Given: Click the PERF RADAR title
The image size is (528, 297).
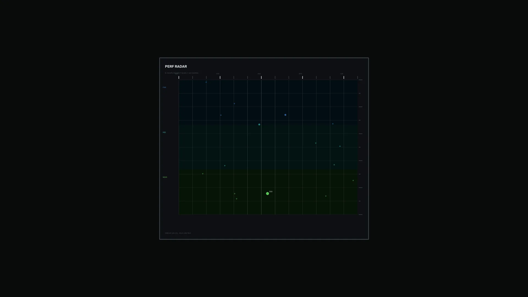Looking at the screenshot, I should click(x=176, y=67).
